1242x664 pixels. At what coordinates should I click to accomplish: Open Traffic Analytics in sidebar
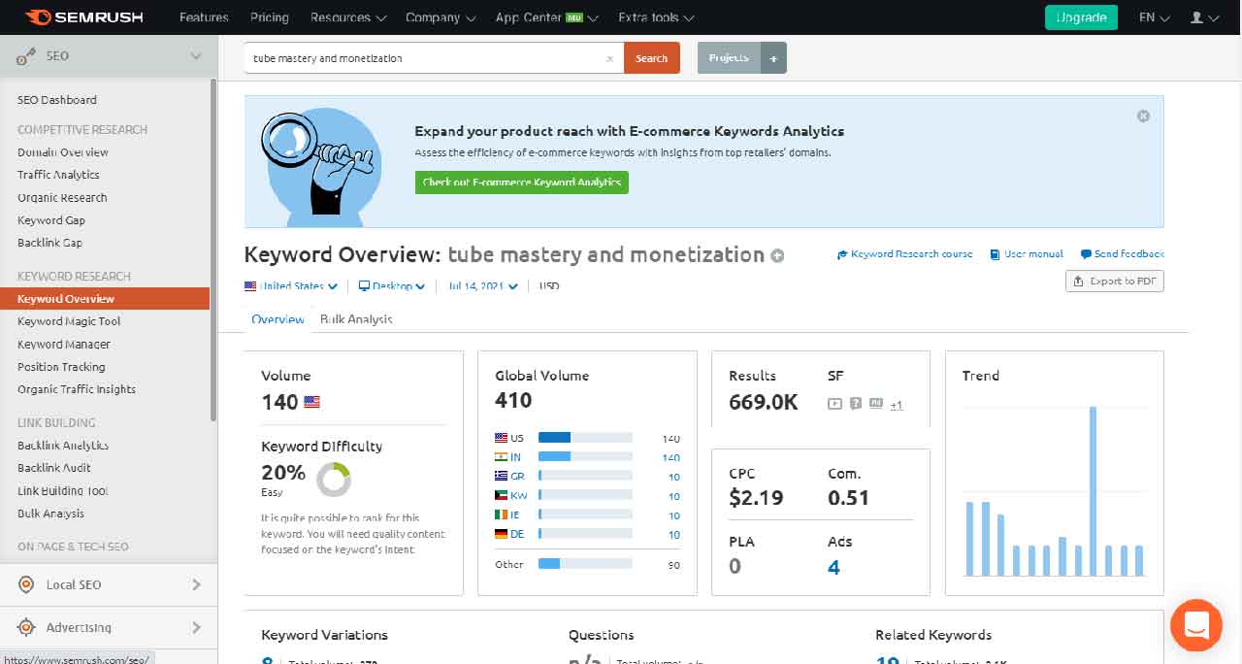click(x=58, y=175)
